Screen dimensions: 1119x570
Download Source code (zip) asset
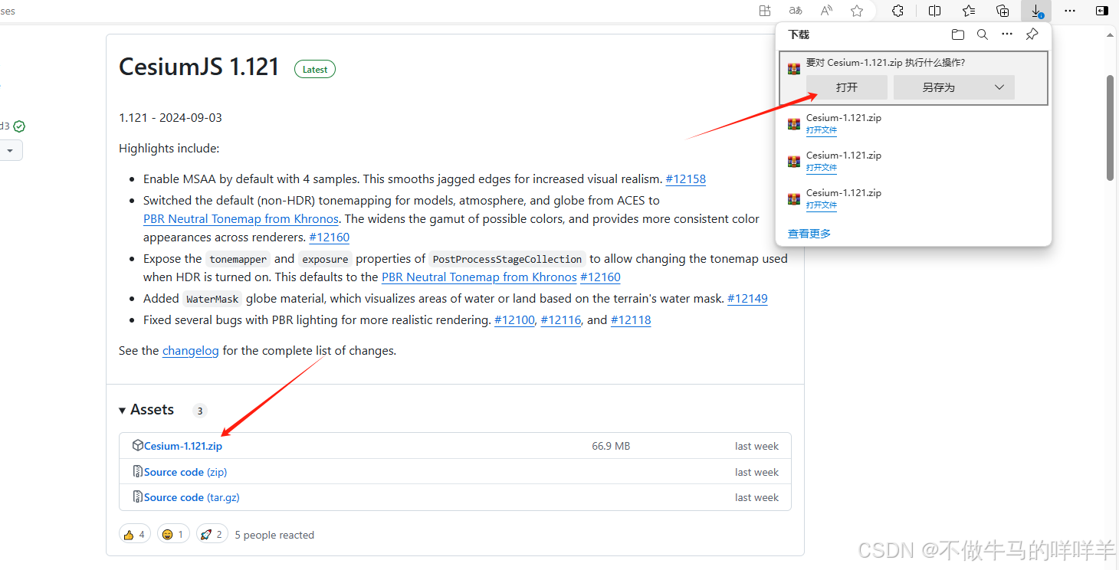point(185,472)
